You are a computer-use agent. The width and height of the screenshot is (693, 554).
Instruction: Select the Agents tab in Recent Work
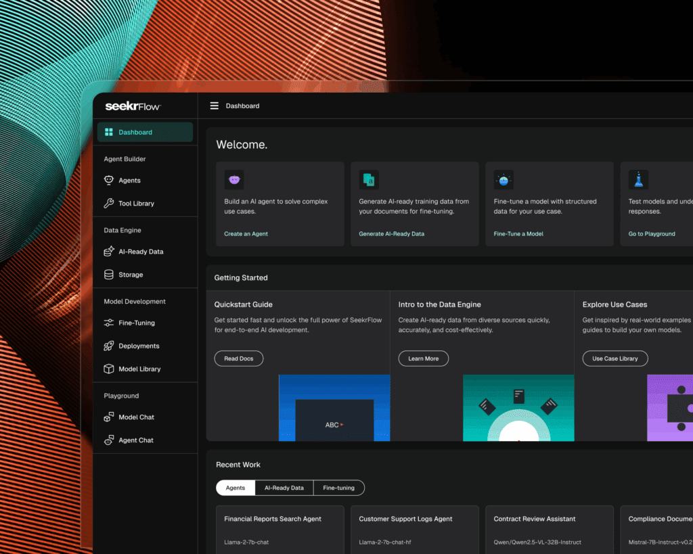click(235, 488)
